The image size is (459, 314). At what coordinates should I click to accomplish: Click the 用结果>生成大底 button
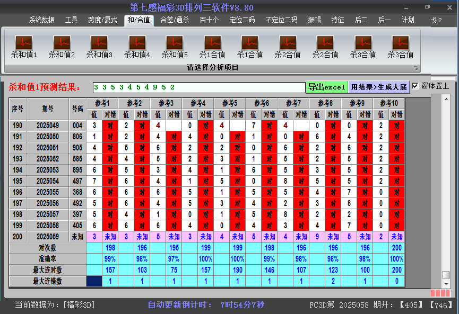tap(379, 87)
